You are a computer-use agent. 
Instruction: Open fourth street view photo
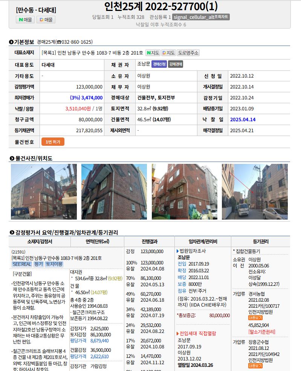point(255,192)
